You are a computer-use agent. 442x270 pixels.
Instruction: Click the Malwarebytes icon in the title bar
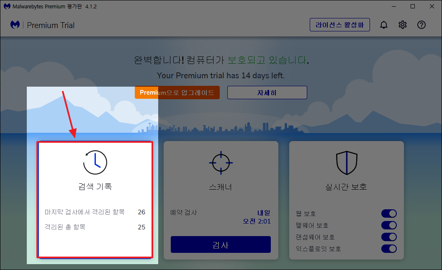6,6
